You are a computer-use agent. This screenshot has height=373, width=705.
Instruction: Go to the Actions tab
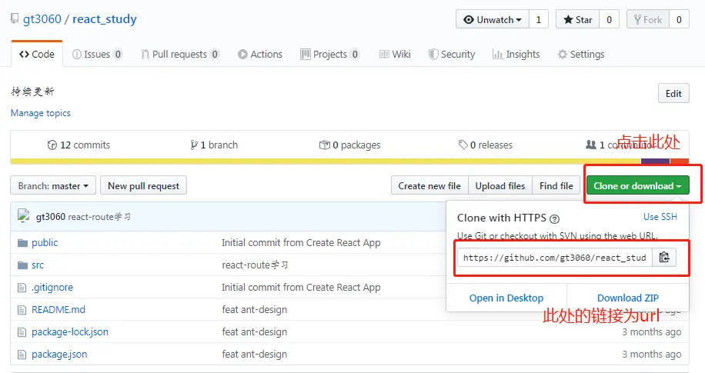pos(260,55)
